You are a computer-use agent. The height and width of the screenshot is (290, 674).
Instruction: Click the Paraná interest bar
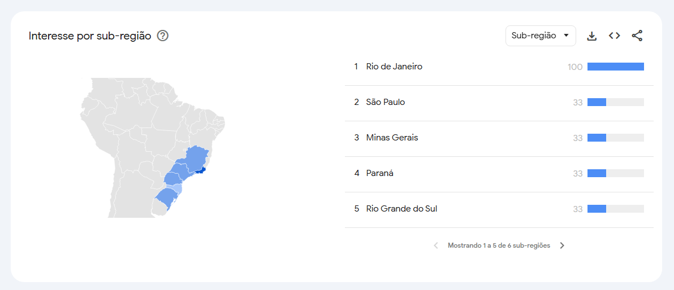(x=616, y=173)
